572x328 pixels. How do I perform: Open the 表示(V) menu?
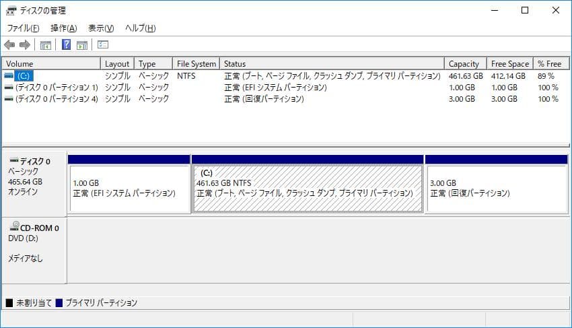coord(101,28)
